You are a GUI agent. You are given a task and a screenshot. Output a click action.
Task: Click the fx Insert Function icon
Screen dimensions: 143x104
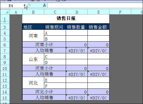tap(45, 5)
